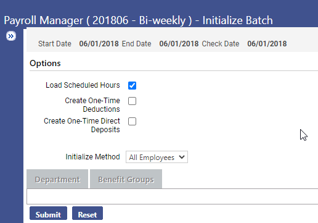The height and width of the screenshot is (223, 318).
Task: Click the Create One-Time Deductions label
Action: 92,105
